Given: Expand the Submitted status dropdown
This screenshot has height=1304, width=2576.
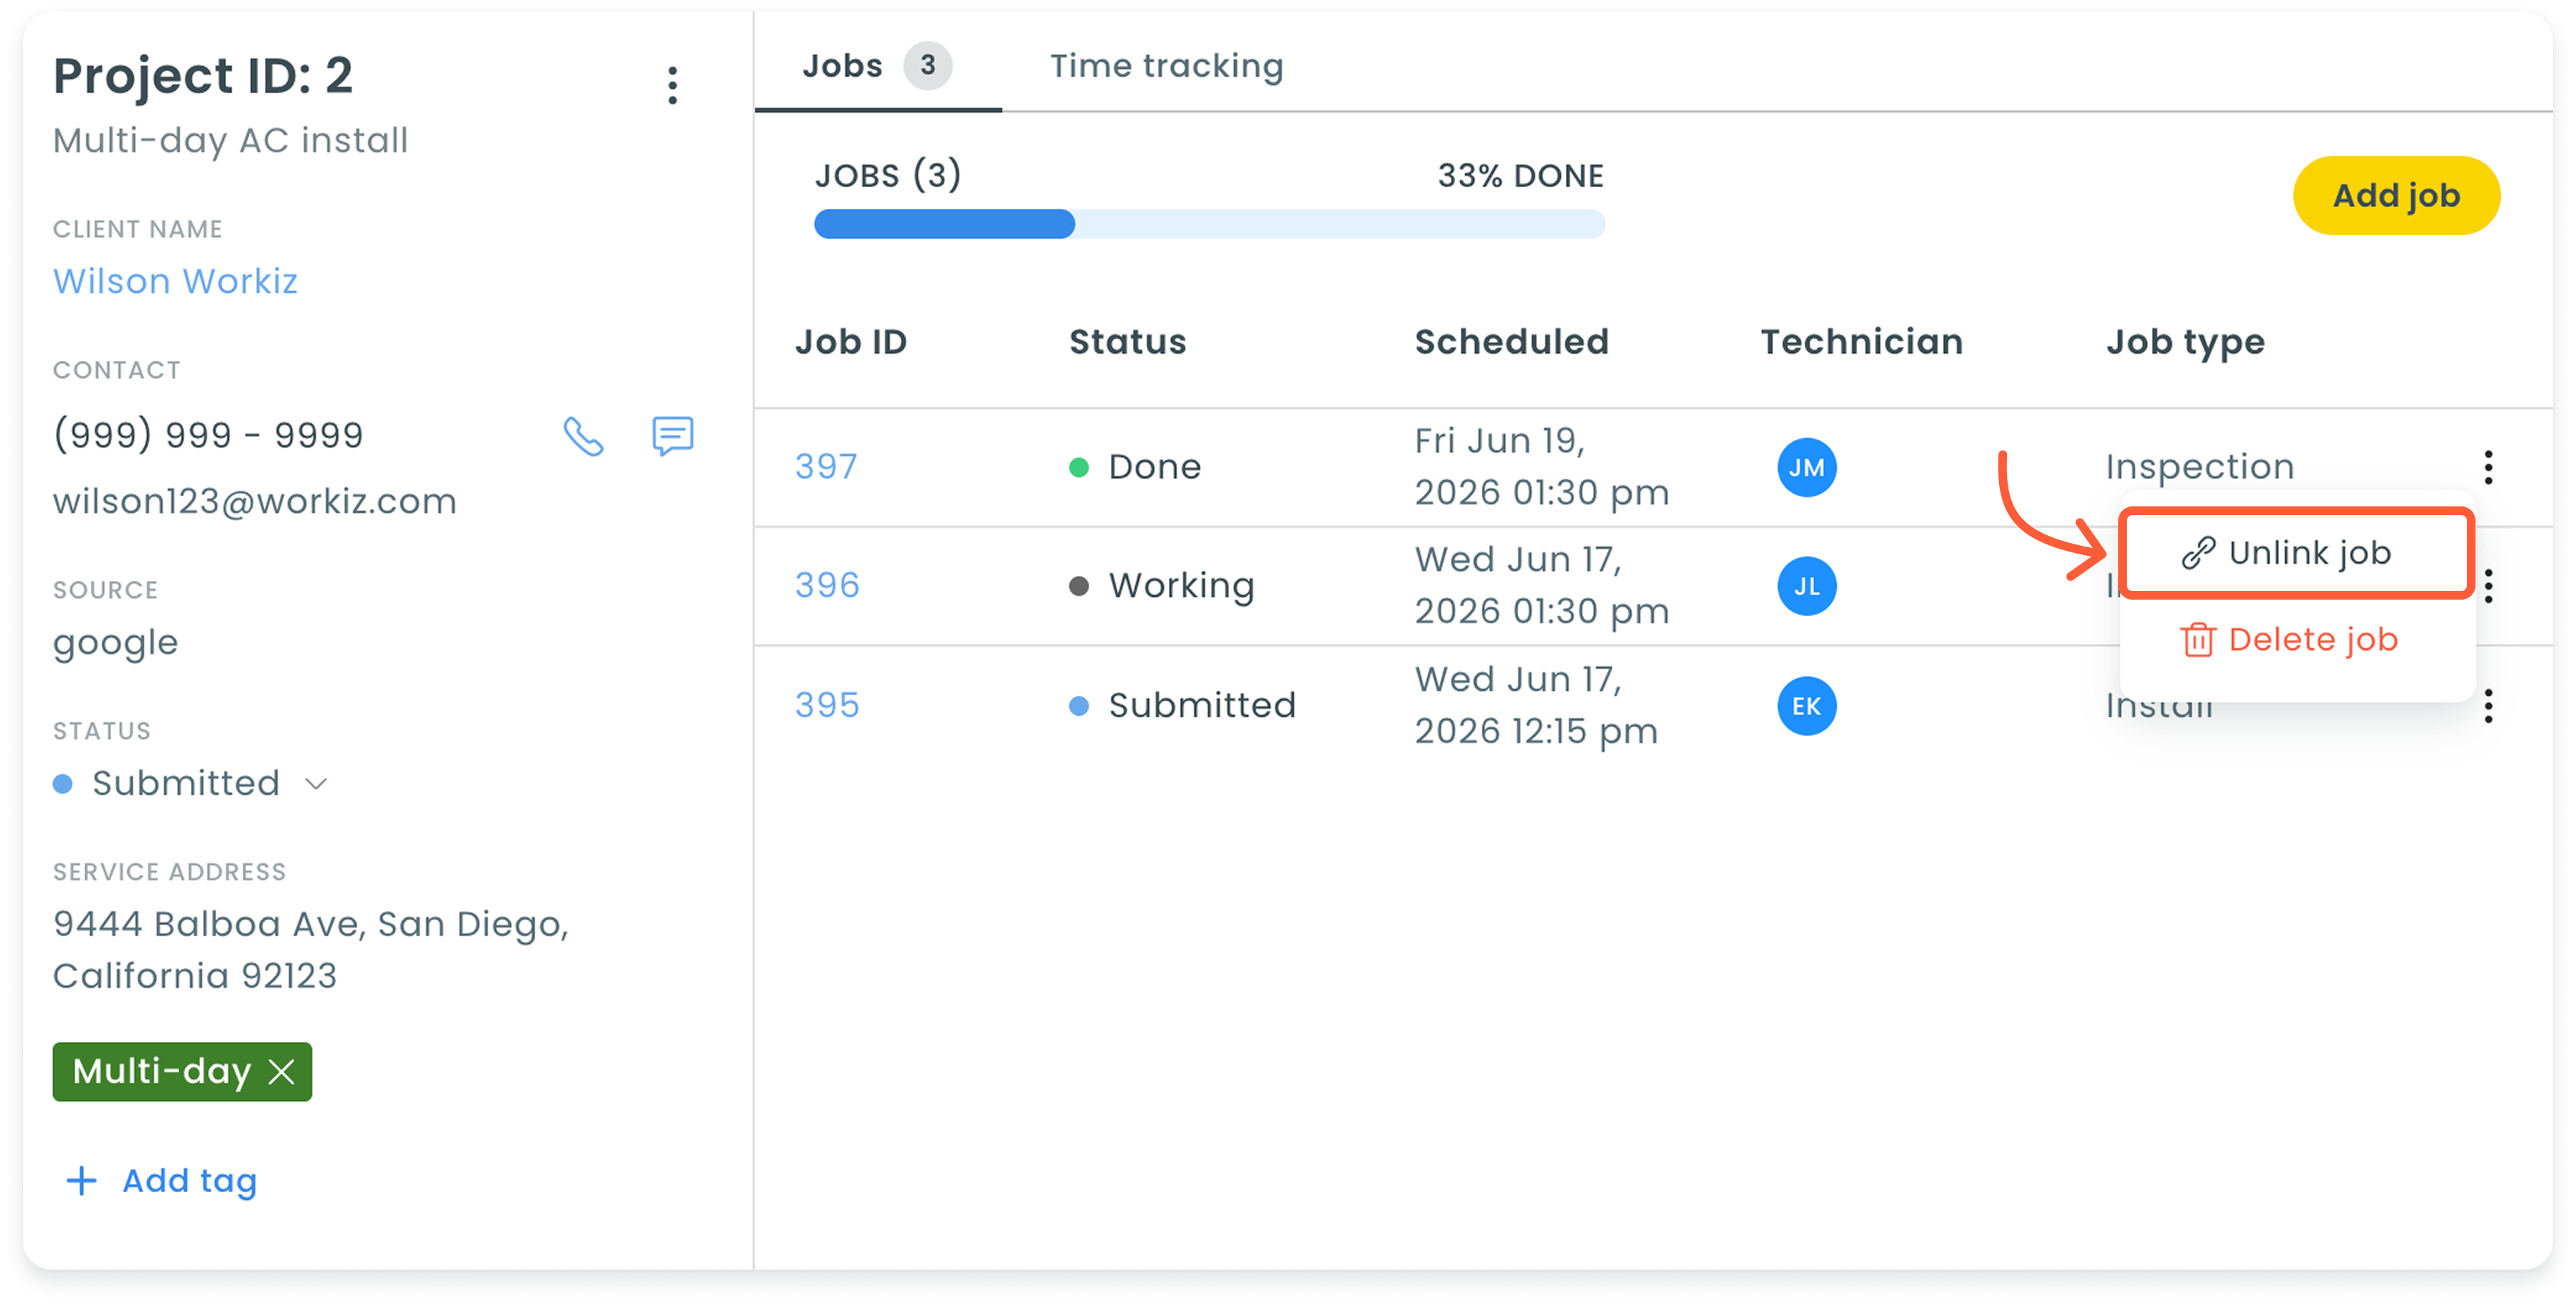Looking at the screenshot, I should pyautogui.click(x=316, y=783).
